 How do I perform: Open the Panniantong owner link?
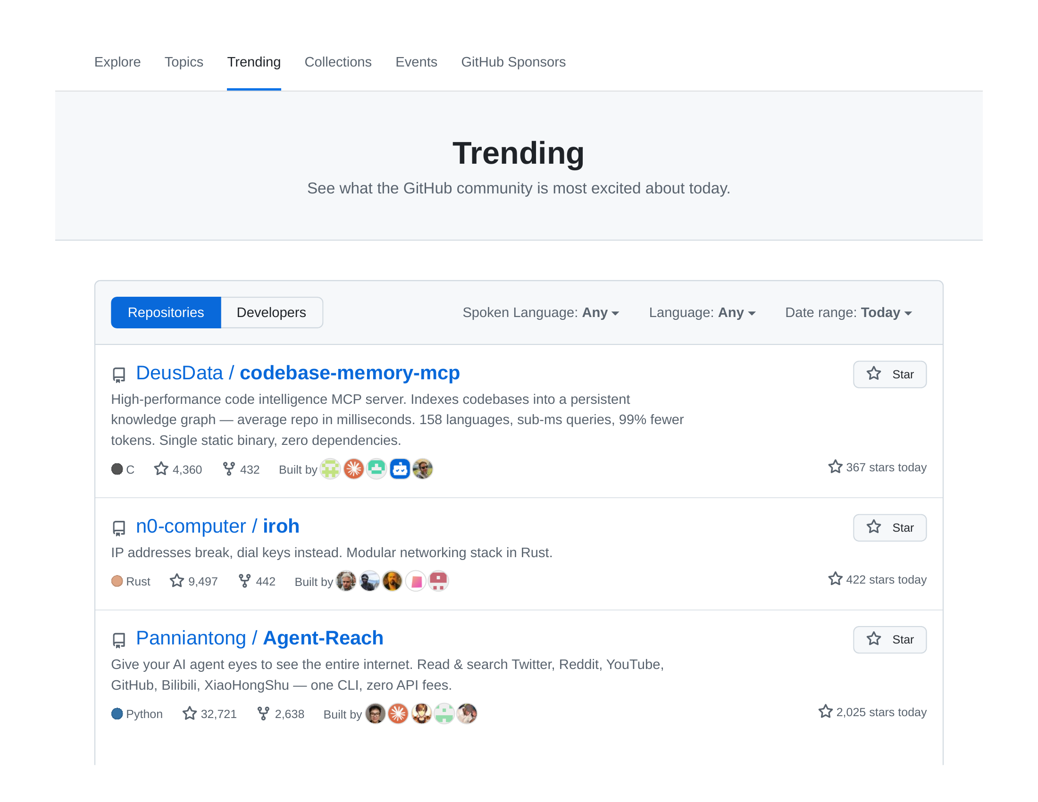[x=191, y=638]
